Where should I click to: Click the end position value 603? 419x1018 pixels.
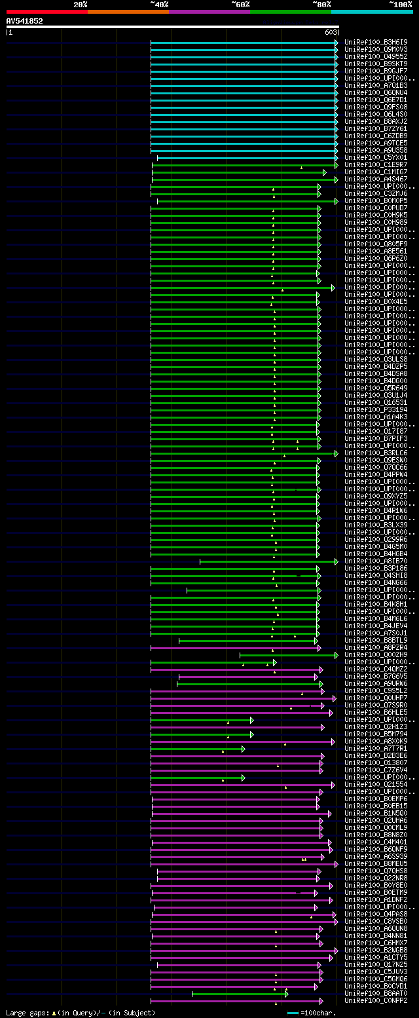click(331, 32)
